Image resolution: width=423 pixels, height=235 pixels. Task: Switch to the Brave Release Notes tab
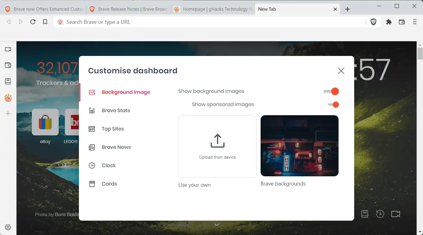pyautogui.click(x=129, y=9)
